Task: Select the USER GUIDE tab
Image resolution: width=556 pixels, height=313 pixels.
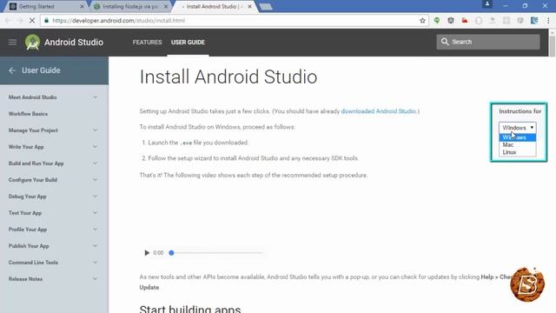Action: pyautogui.click(x=188, y=43)
